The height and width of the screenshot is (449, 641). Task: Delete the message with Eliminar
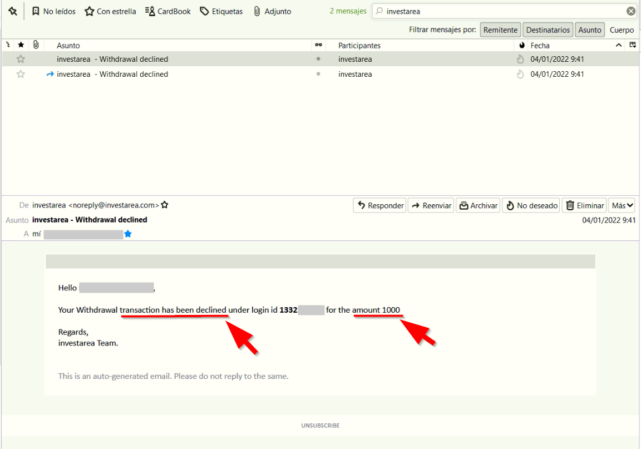[585, 205]
